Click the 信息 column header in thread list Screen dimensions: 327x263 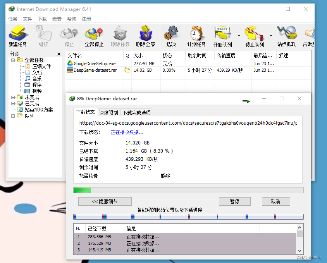tap(192, 229)
